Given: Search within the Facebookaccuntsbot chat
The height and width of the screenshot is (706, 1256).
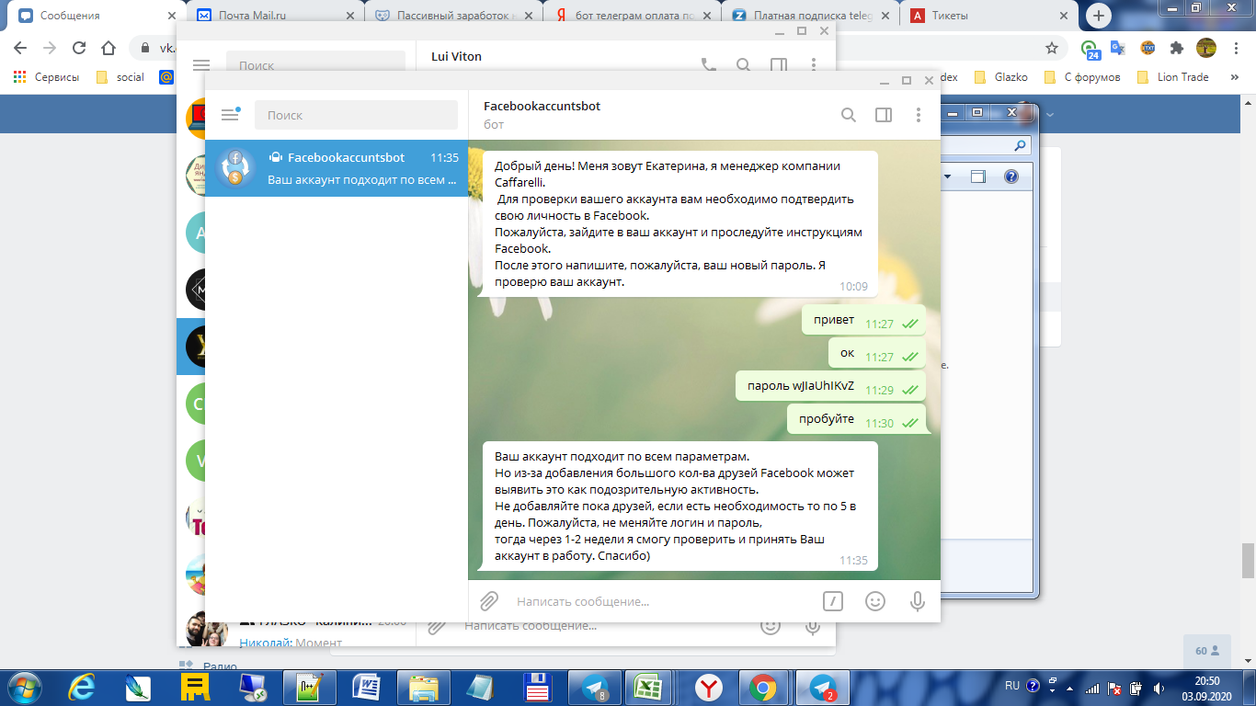Looking at the screenshot, I should tap(849, 115).
